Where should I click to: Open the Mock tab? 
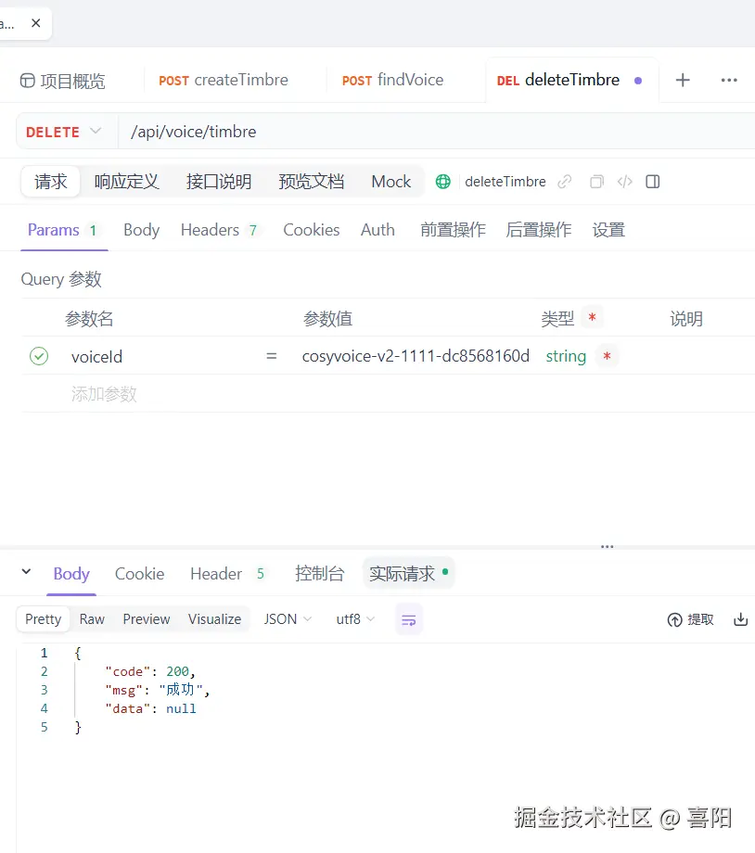point(390,181)
